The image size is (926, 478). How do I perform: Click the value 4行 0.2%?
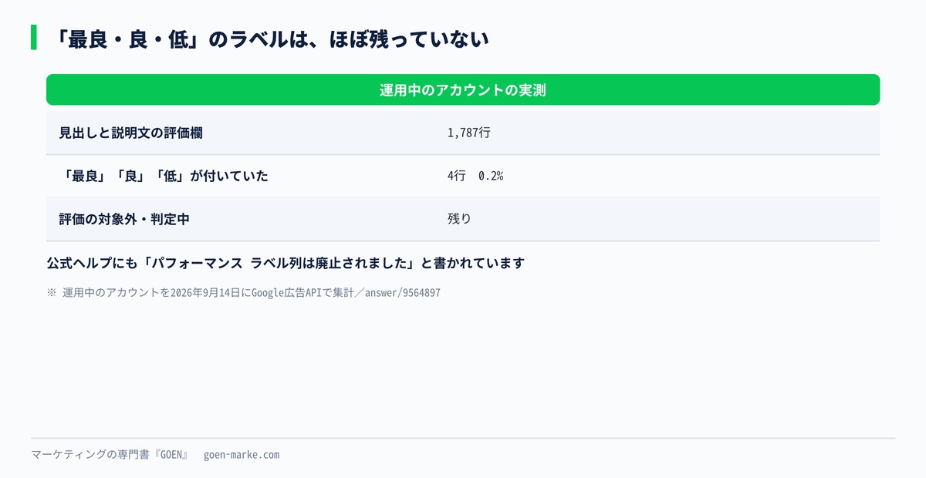coord(475,176)
